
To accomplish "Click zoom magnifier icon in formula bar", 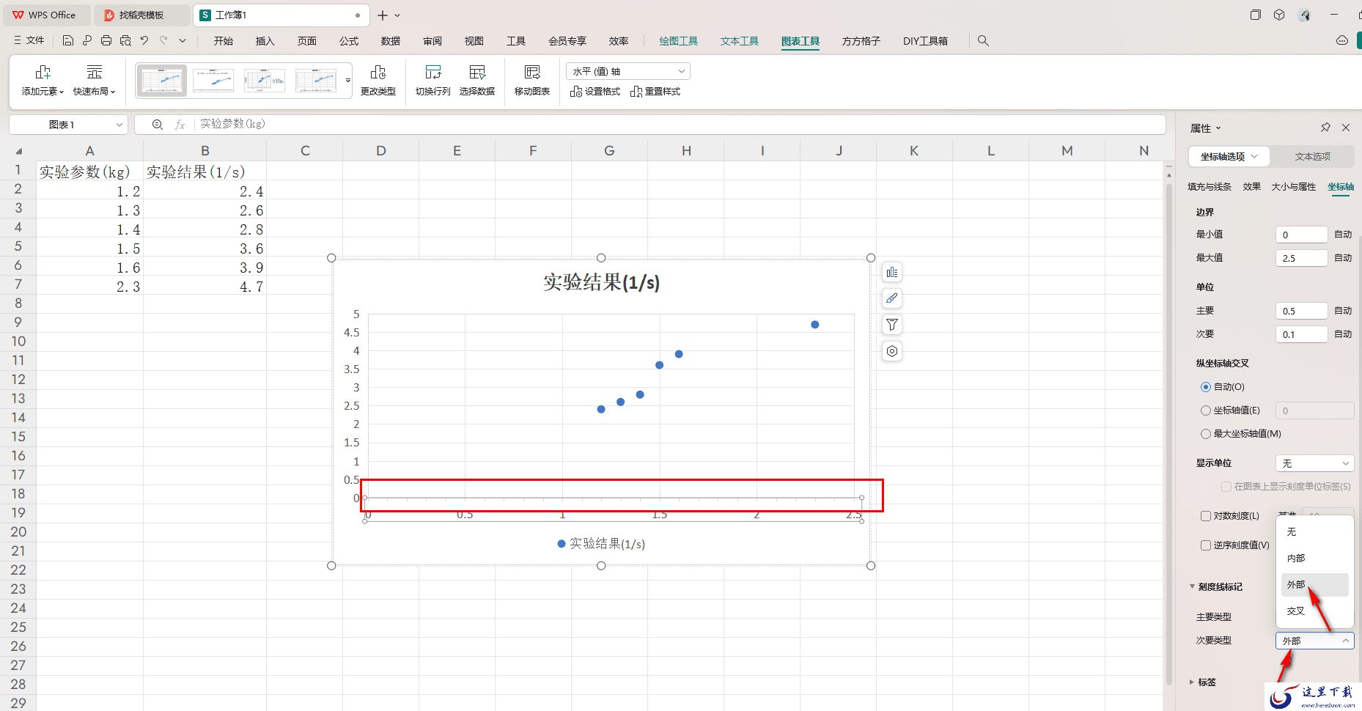I will point(158,125).
